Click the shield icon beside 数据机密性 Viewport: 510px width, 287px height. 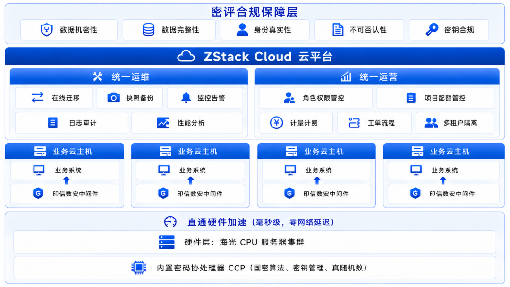click(46, 30)
